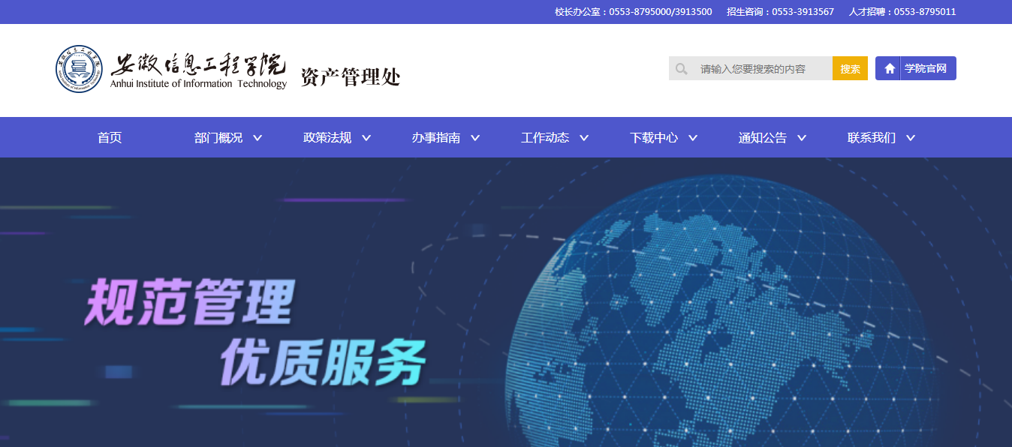Expand the 部门概况 dropdown arrow
This screenshot has height=447, width=1012.
pos(258,138)
